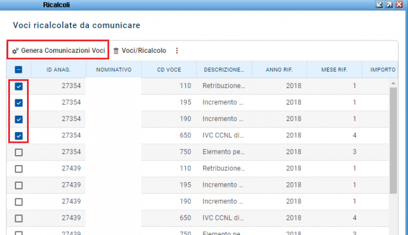This screenshot has height=235, width=408.
Task: Sort by NOMINATIVO column header
Action: click(x=113, y=70)
